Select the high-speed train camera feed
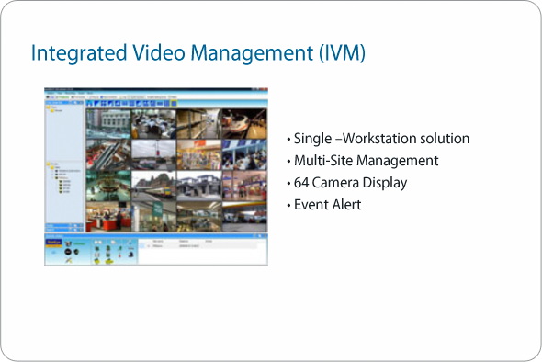The height and width of the screenshot is (362, 542). [244, 123]
